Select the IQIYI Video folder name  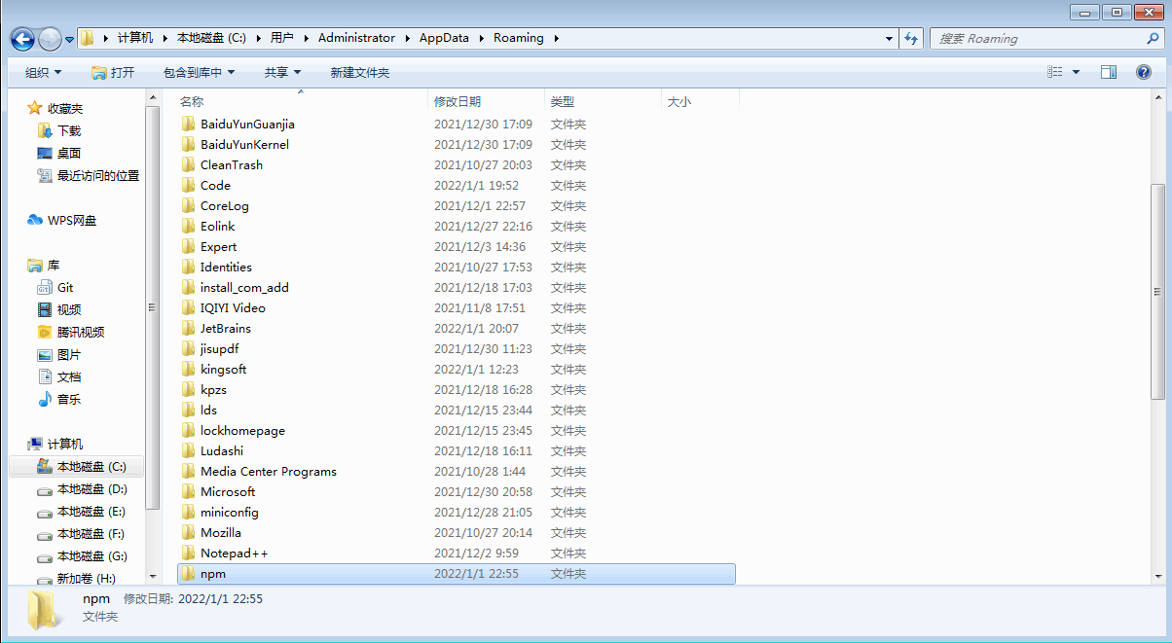[x=233, y=307]
